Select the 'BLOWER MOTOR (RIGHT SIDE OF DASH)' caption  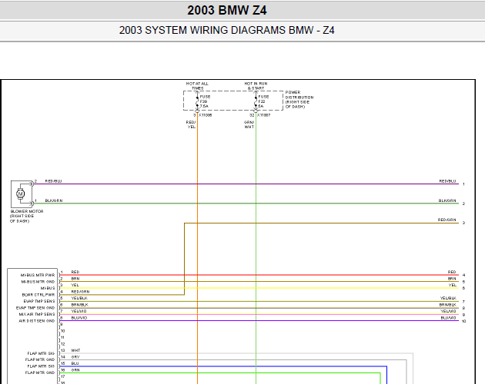click(x=27, y=216)
